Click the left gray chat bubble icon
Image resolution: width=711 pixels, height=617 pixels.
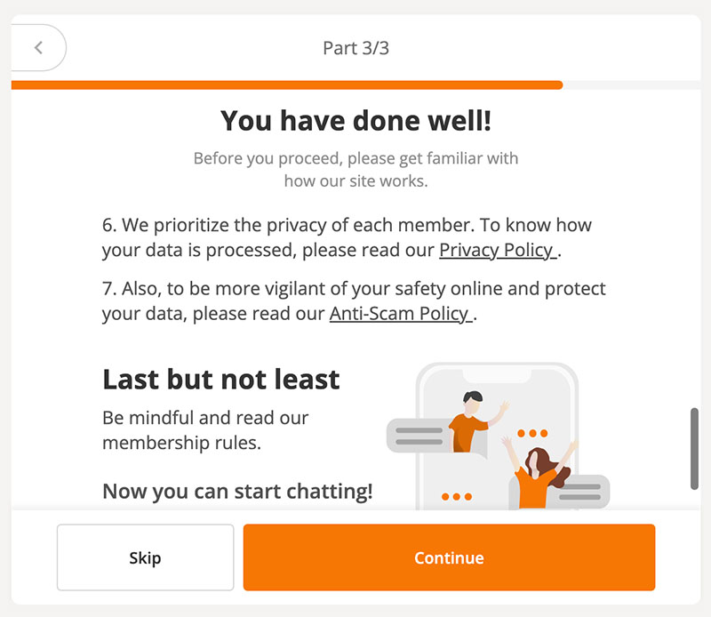click(419, 436)
